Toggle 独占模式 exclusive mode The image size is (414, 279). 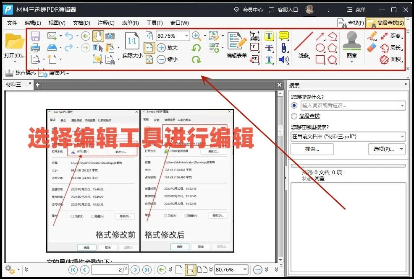(20, 72)
